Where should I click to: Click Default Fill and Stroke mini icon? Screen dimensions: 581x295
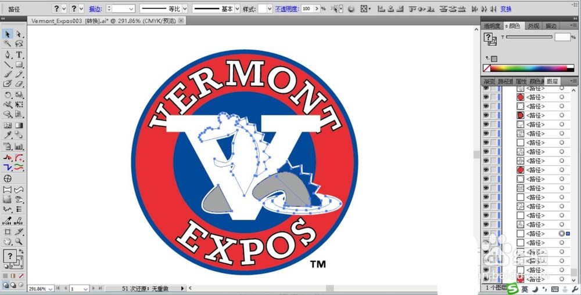pos(6,266)
